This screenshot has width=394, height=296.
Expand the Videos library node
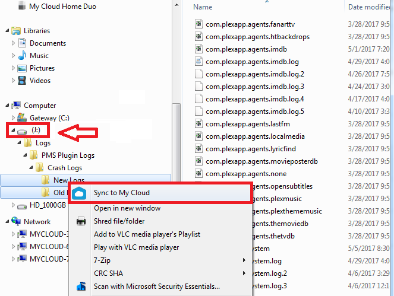click(13, 80)
